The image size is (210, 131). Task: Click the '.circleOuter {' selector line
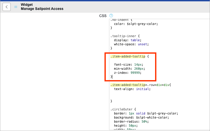(x=123, y=109)
